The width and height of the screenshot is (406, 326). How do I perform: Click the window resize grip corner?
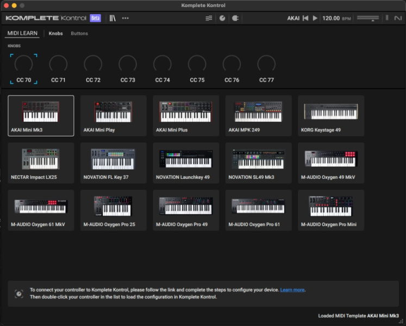pyautogui.click(x=401, y=321)
